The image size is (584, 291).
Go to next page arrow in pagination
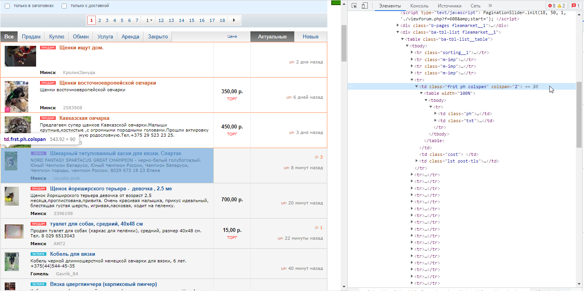(x=234, y=20)
